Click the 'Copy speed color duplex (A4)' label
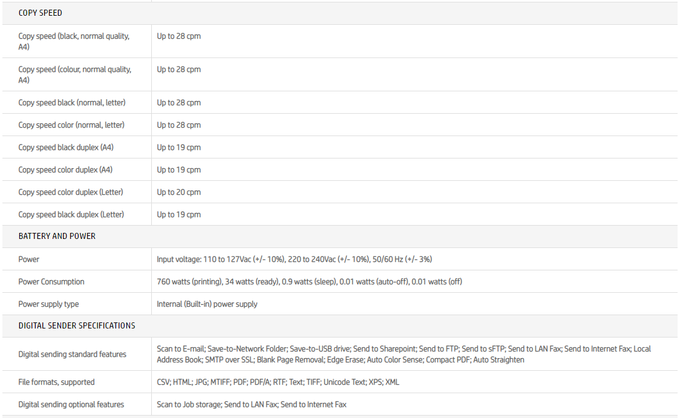The image size is (680, 418). (65, 169)
